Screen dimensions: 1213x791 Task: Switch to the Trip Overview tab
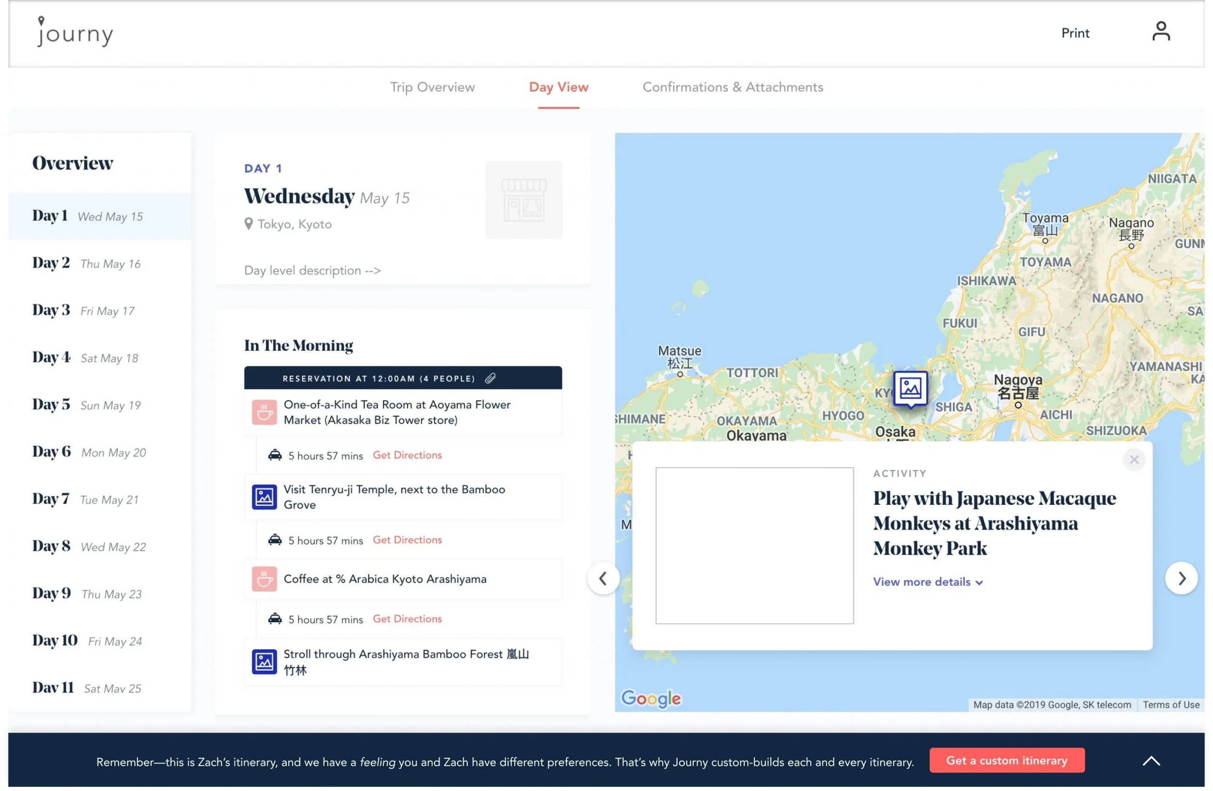tap(434, 87)
